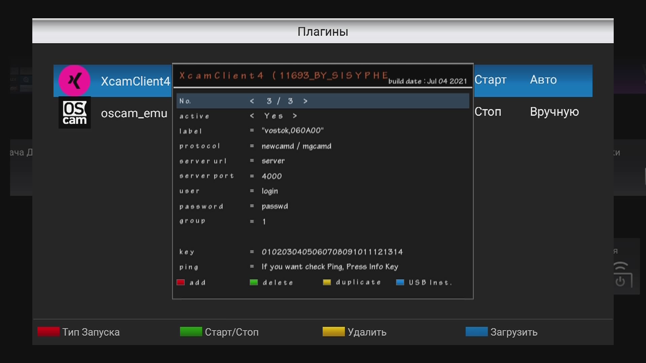This screenshot has height=363, width=646.
Task: Click Загрузить blue button
Action: click(502, 332)
